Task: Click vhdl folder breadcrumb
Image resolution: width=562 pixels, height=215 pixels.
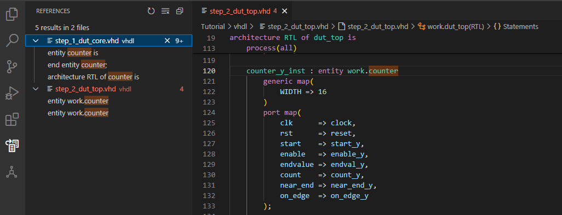Action: [241, 26]
